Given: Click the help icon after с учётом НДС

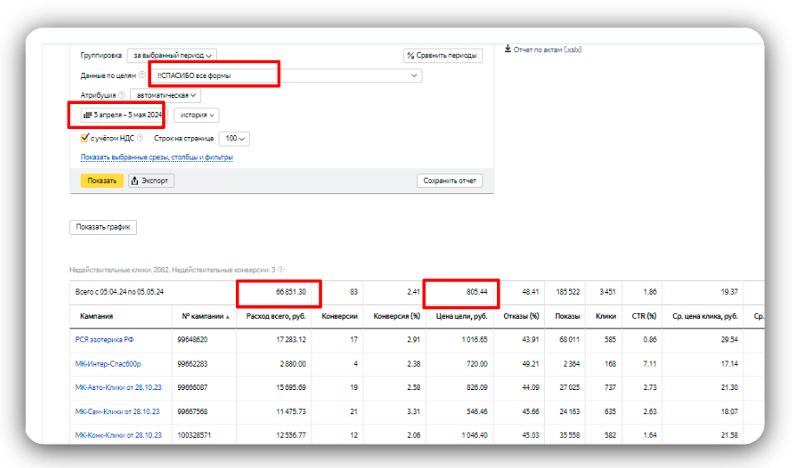Looking at the screenshot, I should point(141,138).
